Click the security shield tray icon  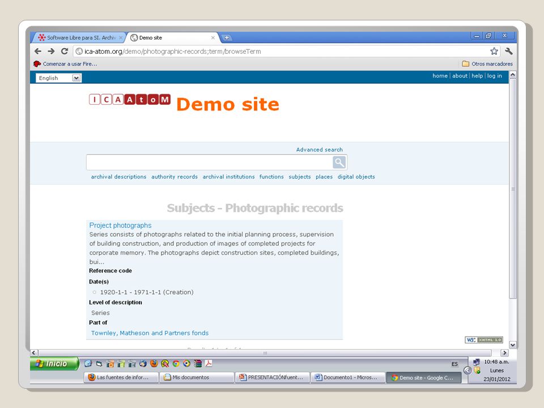[x=477, y=370]
